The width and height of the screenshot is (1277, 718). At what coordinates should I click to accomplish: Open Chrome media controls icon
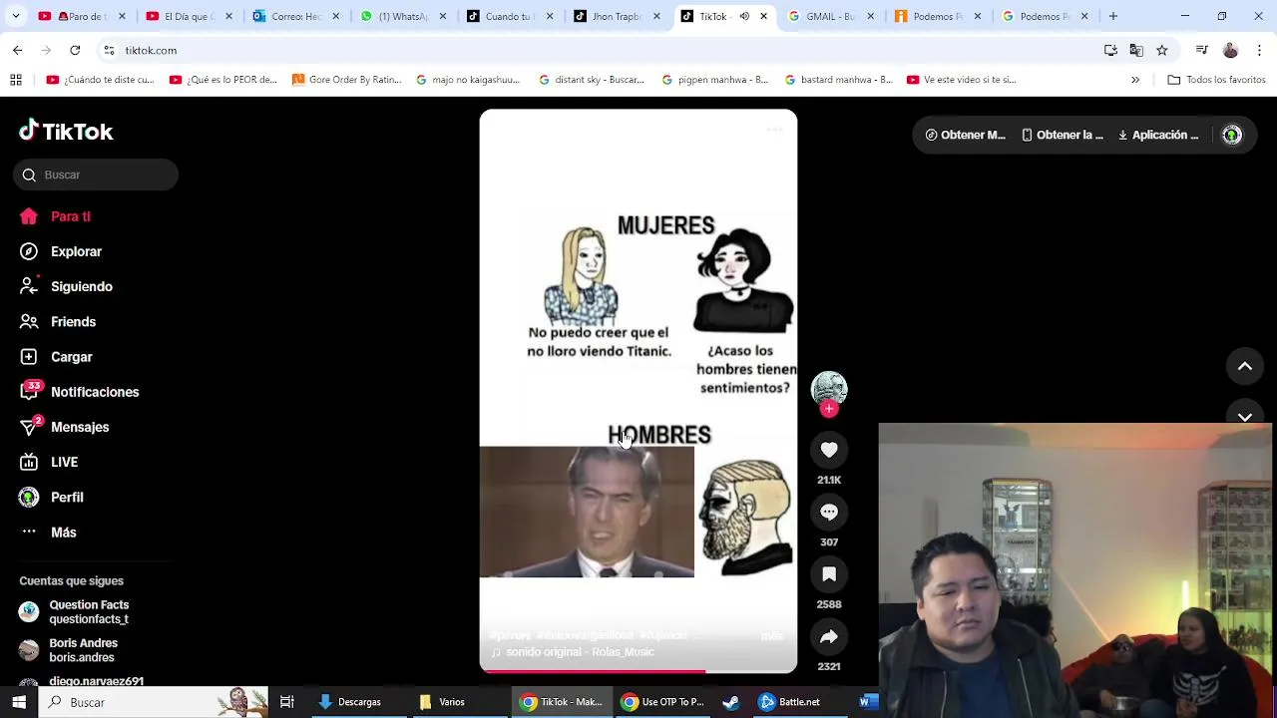pos(1202,50)
